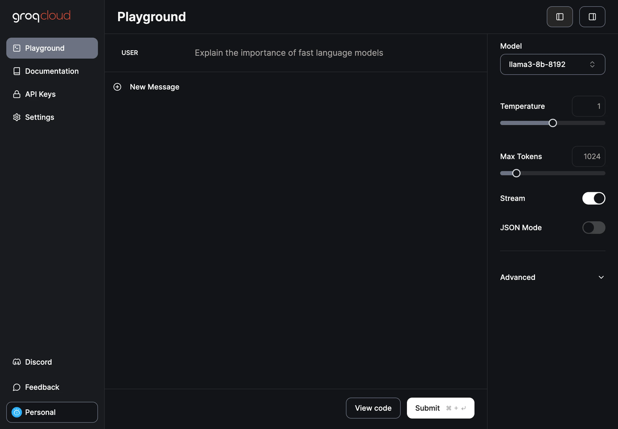Click the USER role label
618x429 pixels.
130,52
